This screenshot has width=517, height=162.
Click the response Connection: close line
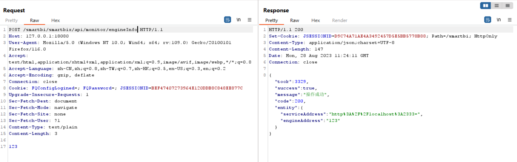click(293, 62)
